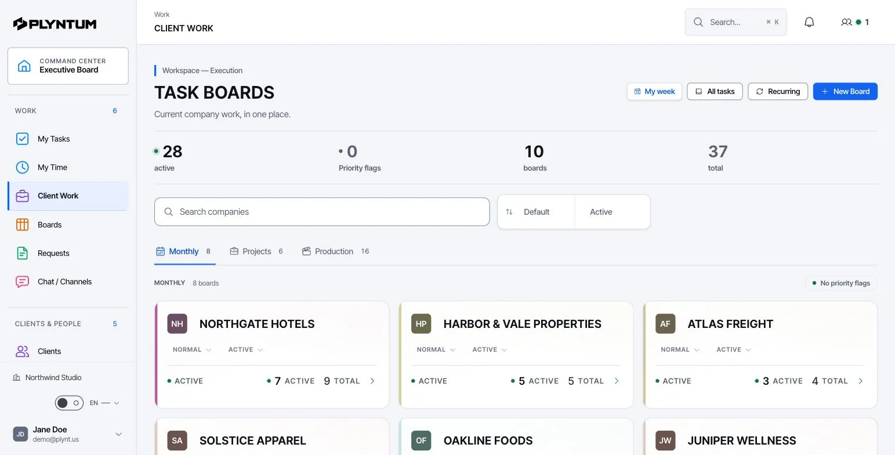
Task: Open Chat / Channels speech bubble icon
Action: point(22,281)
